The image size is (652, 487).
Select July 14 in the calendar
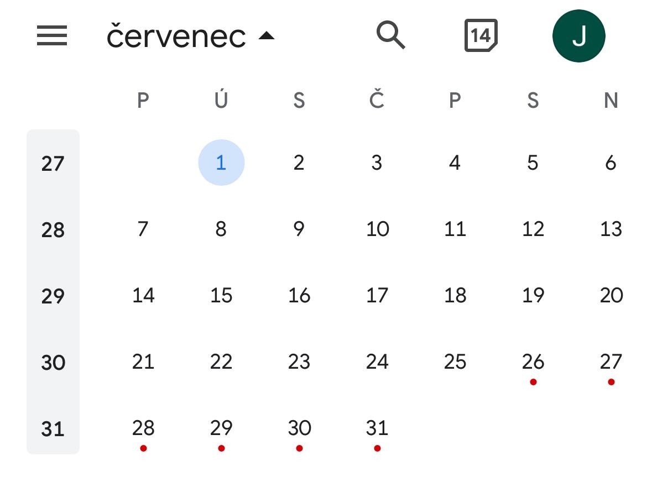click(143, 295)
